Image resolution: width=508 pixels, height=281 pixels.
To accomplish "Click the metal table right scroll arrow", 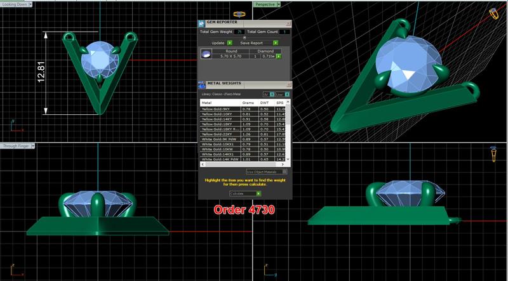I will click(x=283, y=164).
